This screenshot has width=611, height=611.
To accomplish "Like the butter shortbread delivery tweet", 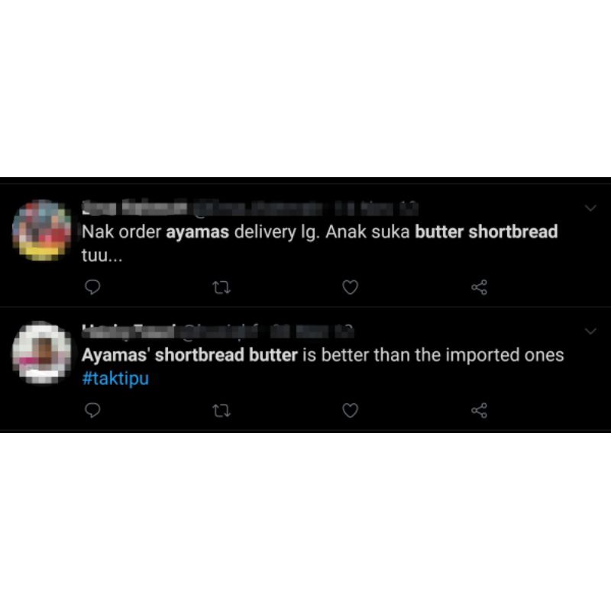I will point(350,287).
